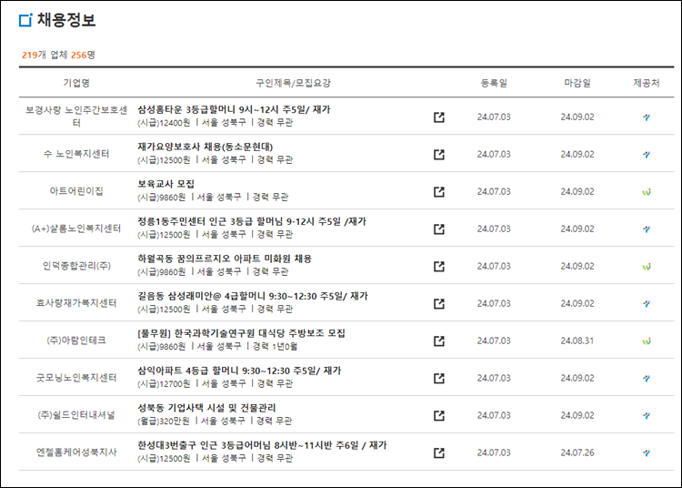Image resolution: width=682 pixels, height=488 pixels.
Task: Open job posting 재가요양보호사 채용(동소문현대)
Action: click(206, 147)
